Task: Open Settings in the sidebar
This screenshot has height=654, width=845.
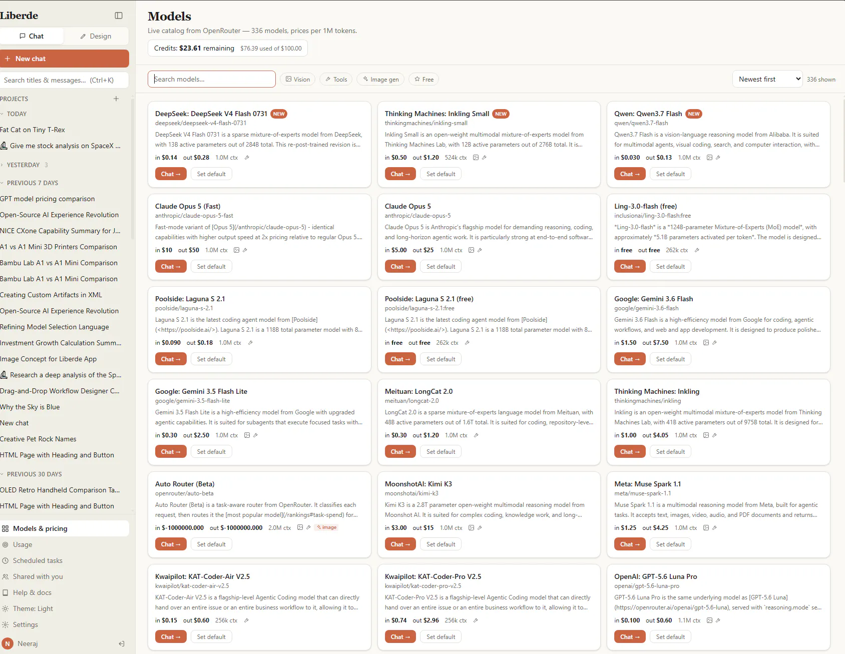Action: [x=64, y=624]
